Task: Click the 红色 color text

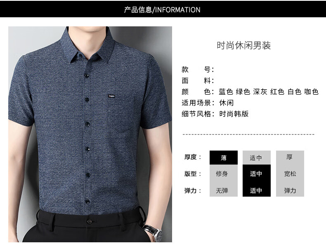Action: pos(277,92)
